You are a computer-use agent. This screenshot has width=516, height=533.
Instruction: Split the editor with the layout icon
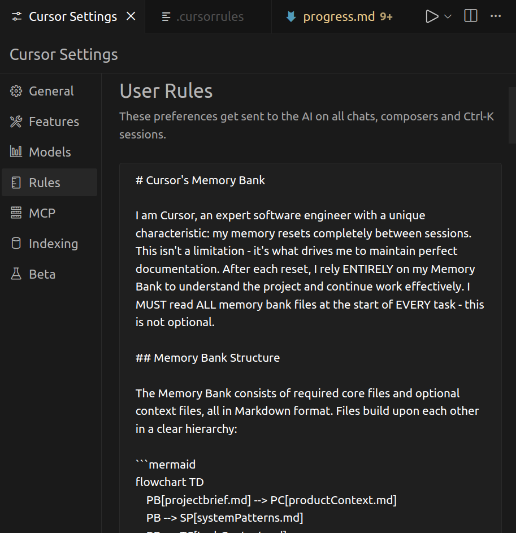point(471,16)
